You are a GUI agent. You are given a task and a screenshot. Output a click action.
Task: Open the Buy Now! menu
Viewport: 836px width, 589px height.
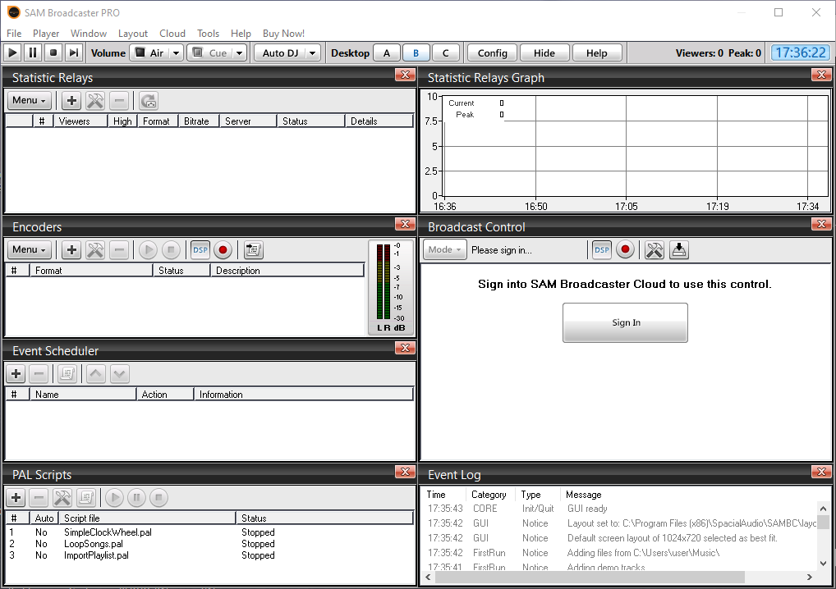(x=283, y=33)
